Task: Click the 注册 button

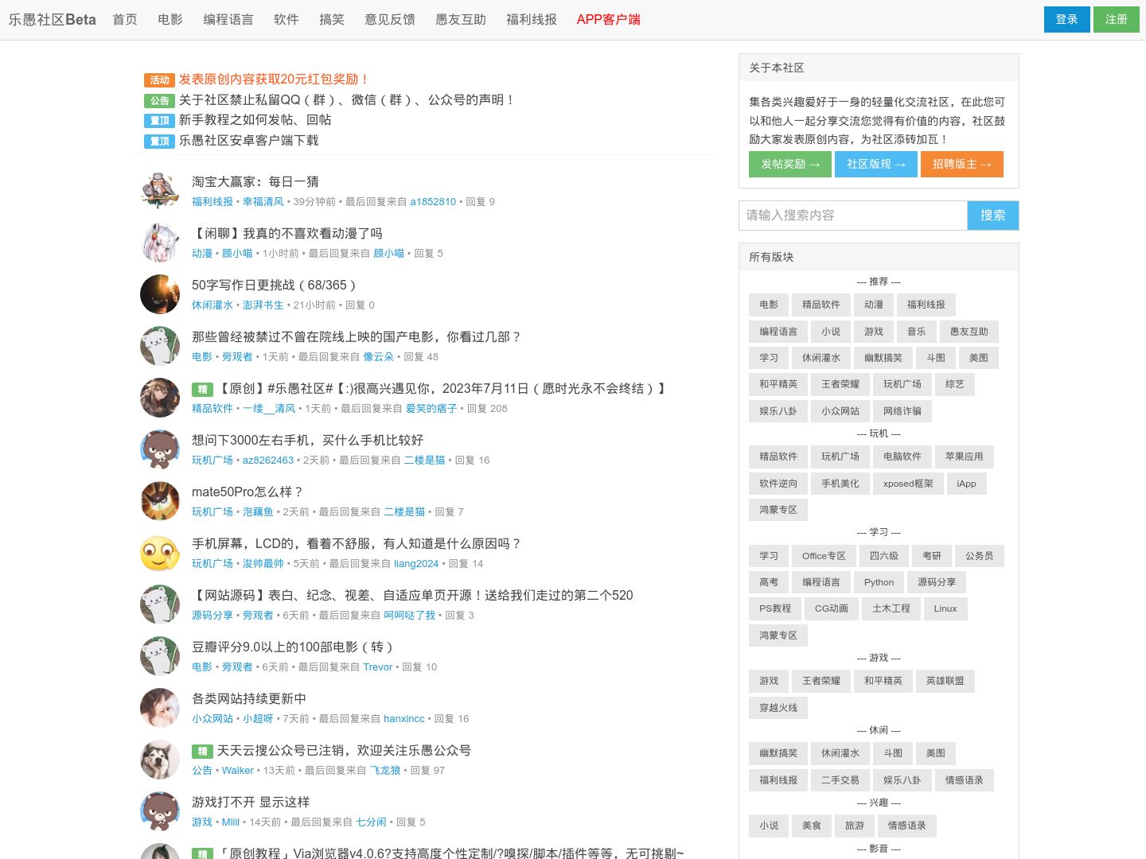Action: [x=1117, y=19]
